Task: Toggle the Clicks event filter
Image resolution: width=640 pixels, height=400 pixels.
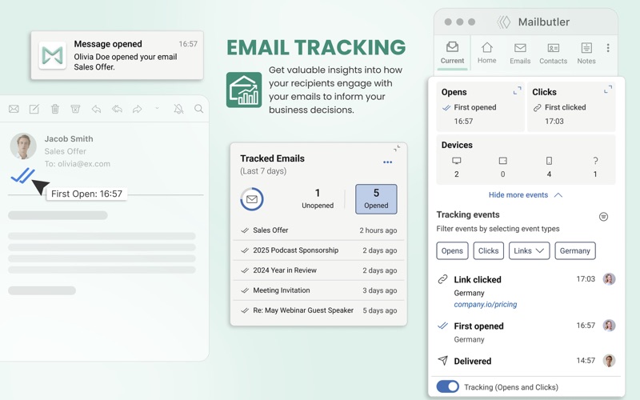Action: [488, 250]
